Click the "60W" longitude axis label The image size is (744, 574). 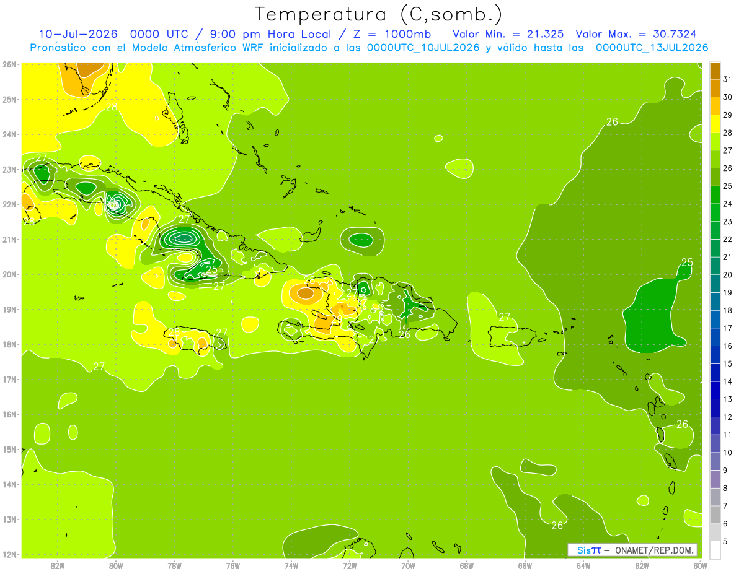coord(700,565)
